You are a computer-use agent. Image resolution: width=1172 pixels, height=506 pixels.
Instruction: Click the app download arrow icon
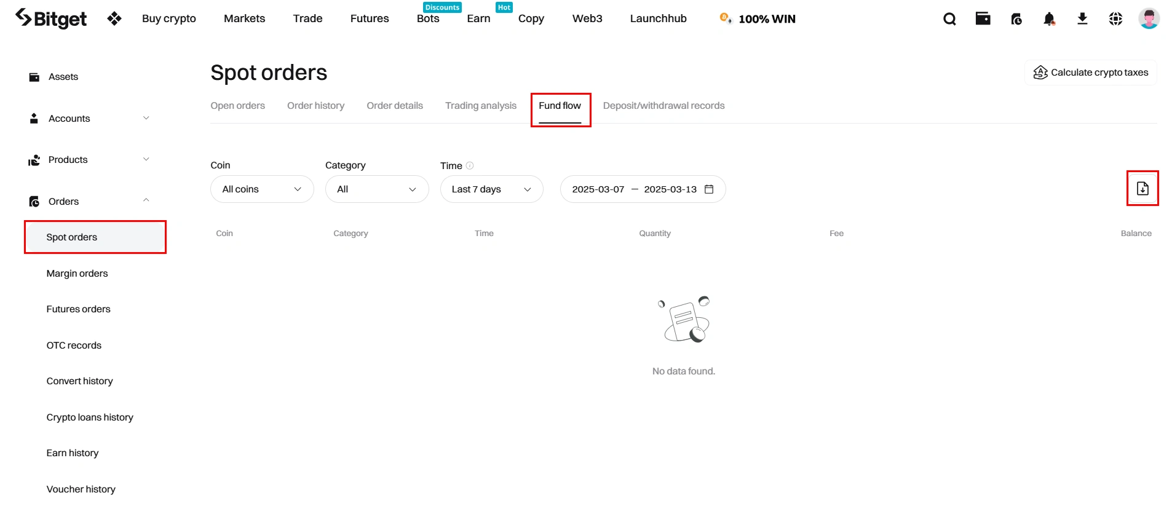[1082, 19]
